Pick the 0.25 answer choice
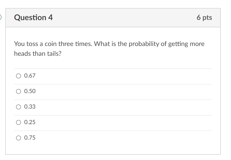Viewport: 231px width, 160px height. (18, 122)
